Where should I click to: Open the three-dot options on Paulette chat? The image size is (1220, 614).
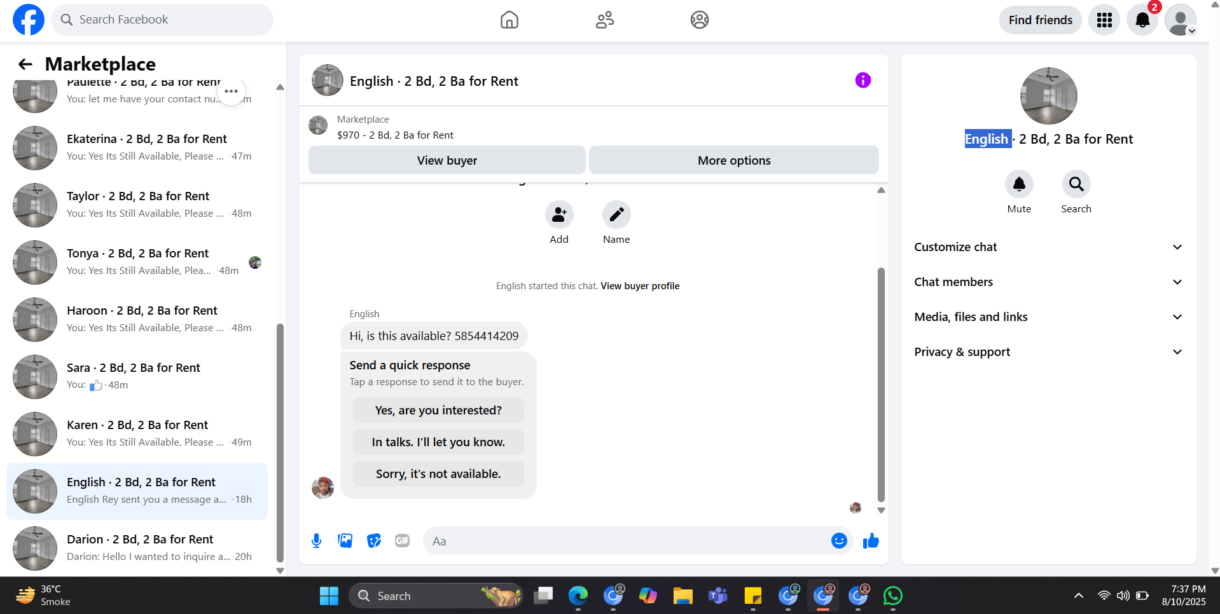tap(231, 92)
